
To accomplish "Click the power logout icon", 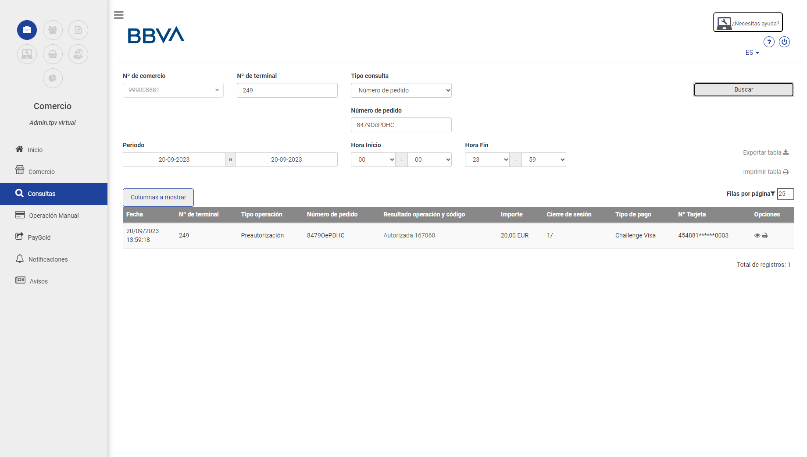I will pos(784,42).
